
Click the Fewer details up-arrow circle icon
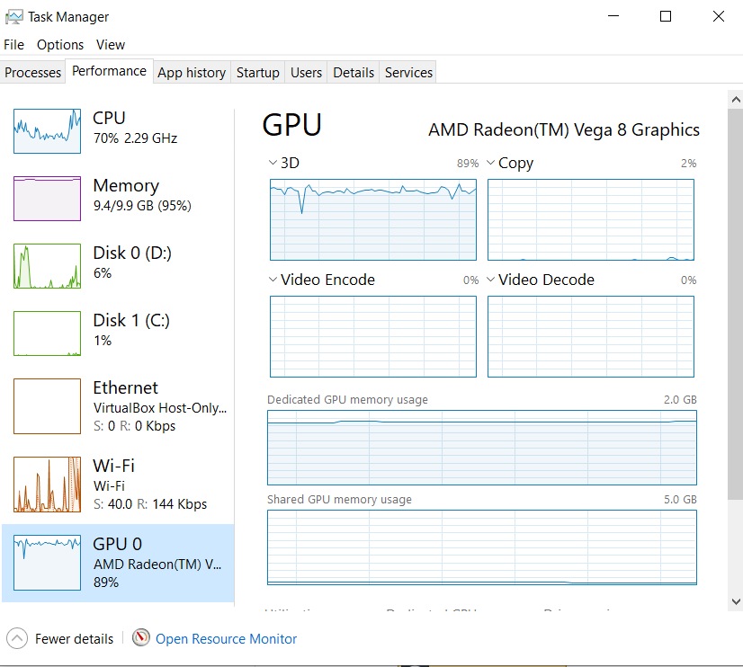[x=17, y=638]
